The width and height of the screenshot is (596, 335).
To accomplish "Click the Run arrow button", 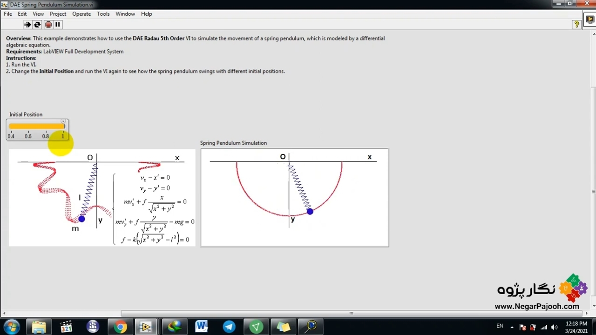I will click(x=27, y=25).
